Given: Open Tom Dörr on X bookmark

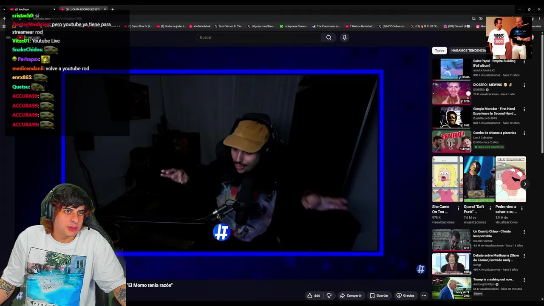Looking at the screenshot, I should tap(229, 26).
